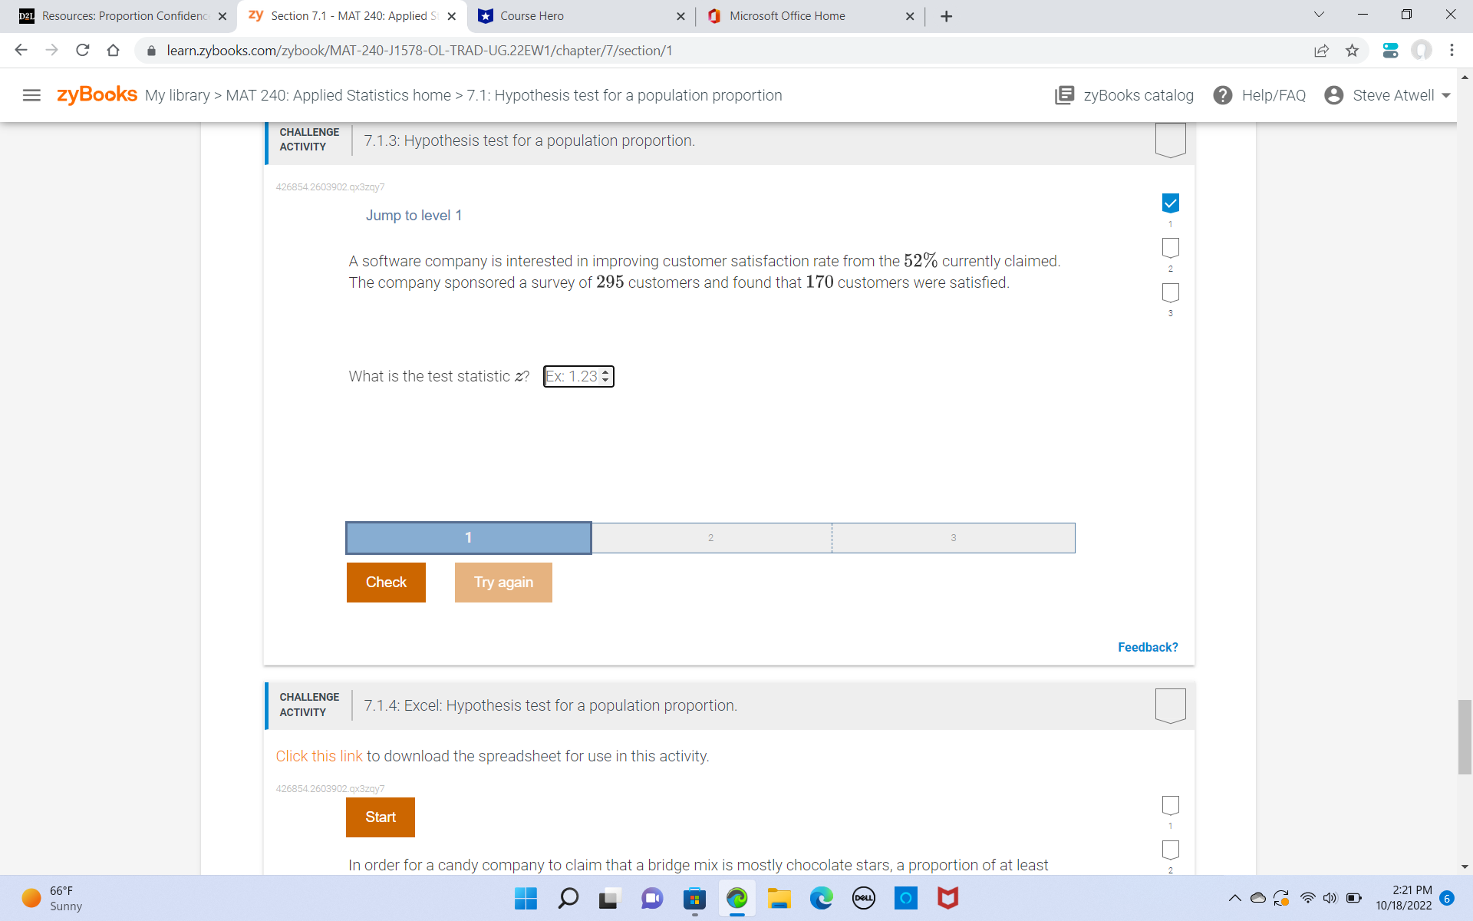Open the zyBooks hamburger menu
This screenshot has height=921, width=1473.
(31, 95)
